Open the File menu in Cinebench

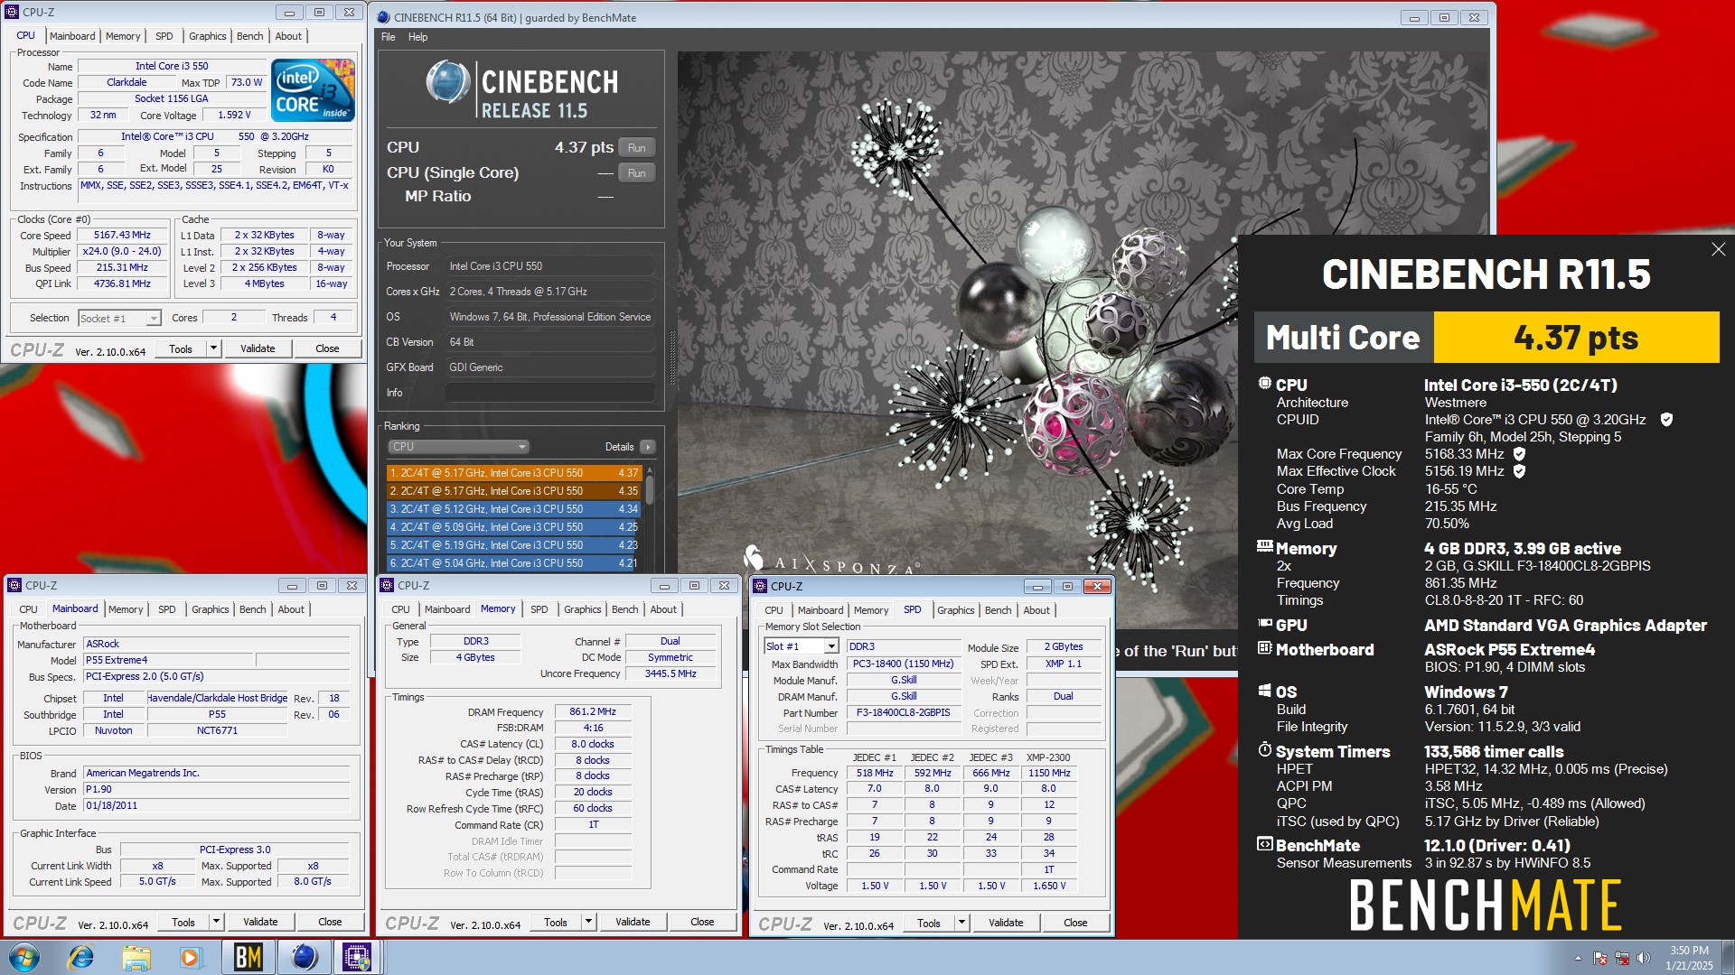tap(389, 37)
